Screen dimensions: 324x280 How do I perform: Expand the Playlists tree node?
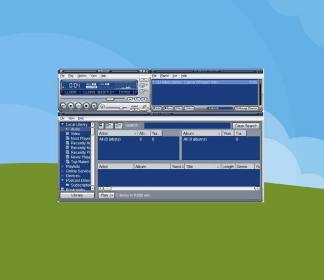pyautogui.click(x=62, y=166)
